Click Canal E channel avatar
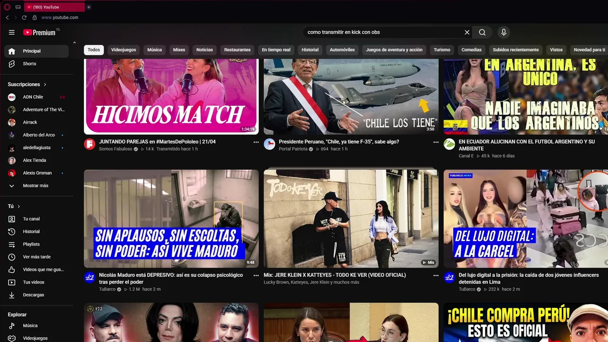 pos(449,144)
